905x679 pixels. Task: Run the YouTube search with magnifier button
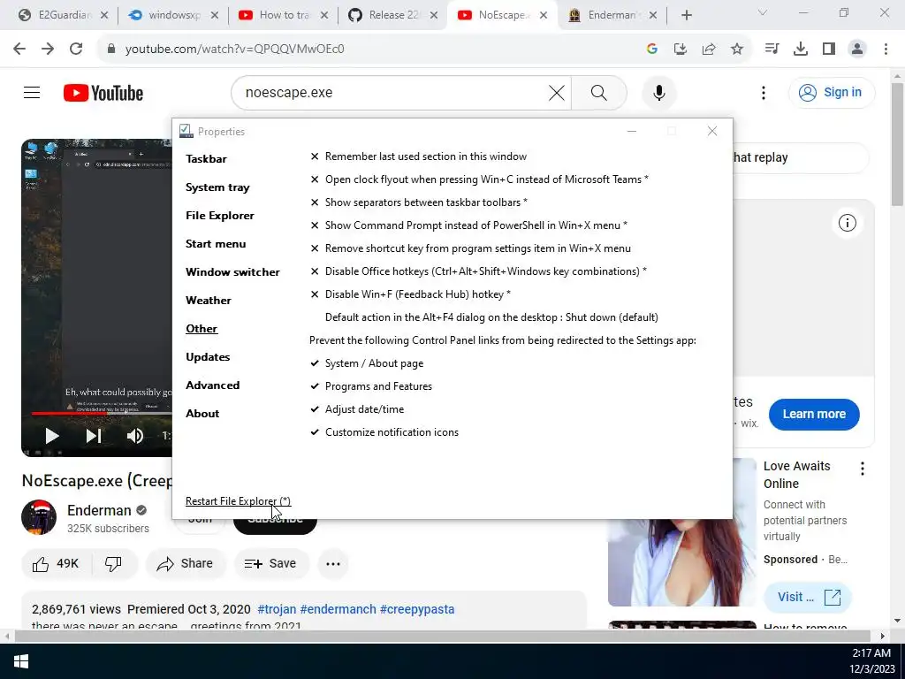(598, 92)
